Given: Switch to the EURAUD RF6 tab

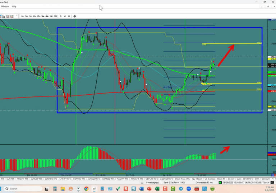Looking at the screenshot, I should tap(51, 179).
